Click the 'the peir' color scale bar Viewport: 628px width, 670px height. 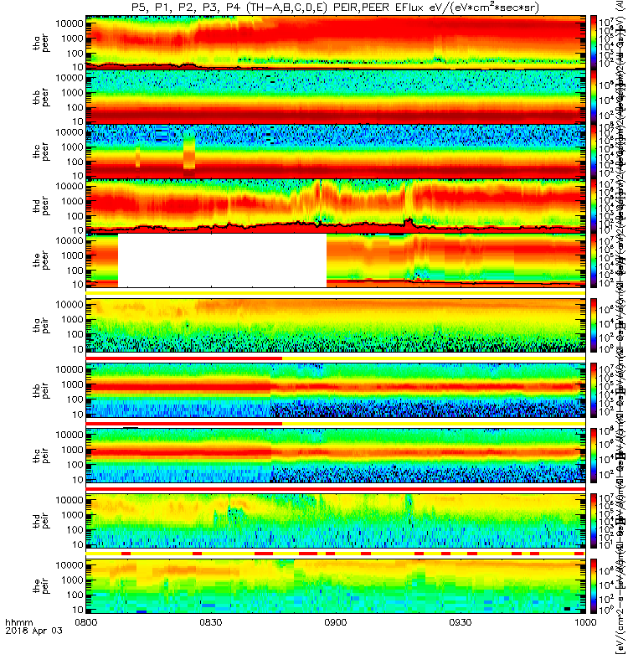click(594, 585)
